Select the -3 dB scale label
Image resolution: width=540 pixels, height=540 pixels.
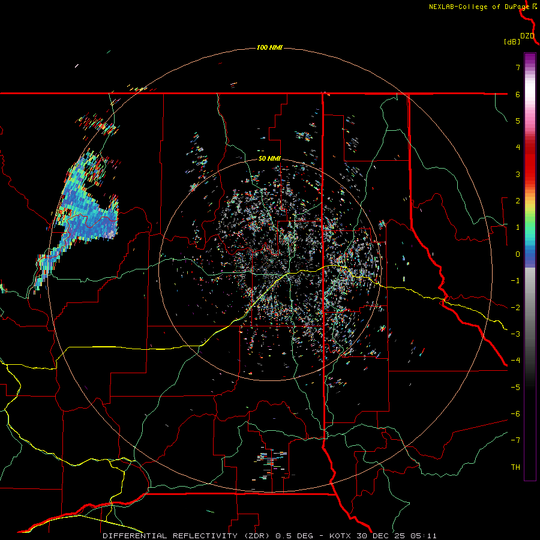click(x=515, y=334)
